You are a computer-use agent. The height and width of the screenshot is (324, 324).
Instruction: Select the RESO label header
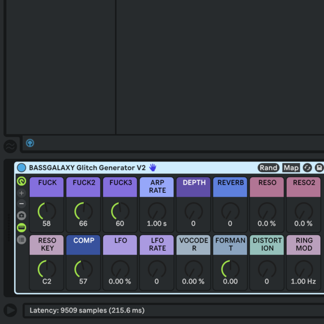(267, 187)
